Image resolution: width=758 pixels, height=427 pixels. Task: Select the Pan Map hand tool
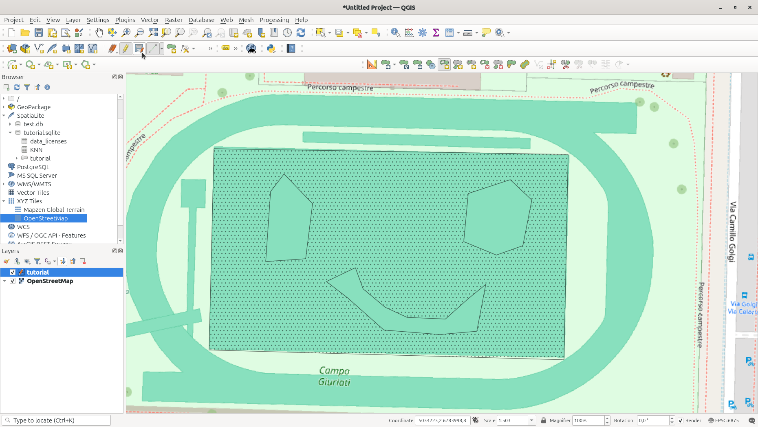tap(99, 33)
